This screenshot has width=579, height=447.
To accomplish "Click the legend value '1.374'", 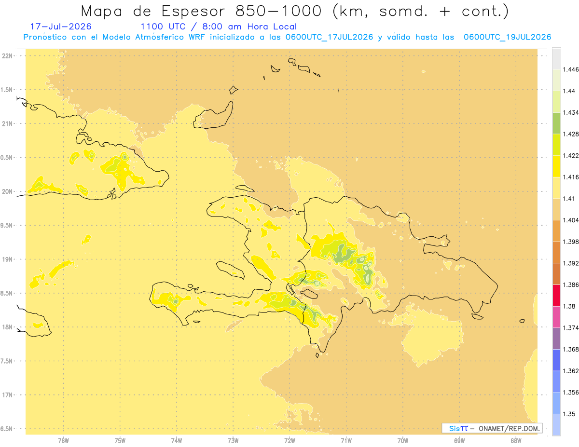I will 571,328.
